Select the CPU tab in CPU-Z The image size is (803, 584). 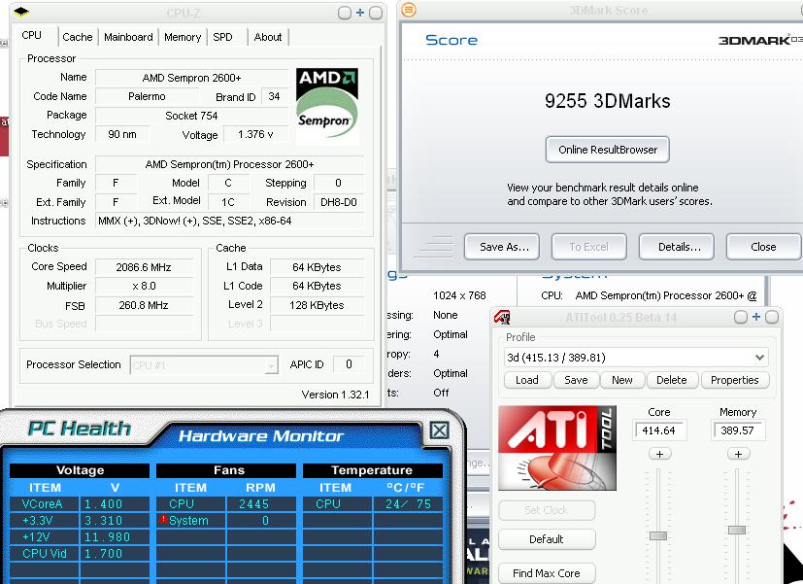point(32,35)
